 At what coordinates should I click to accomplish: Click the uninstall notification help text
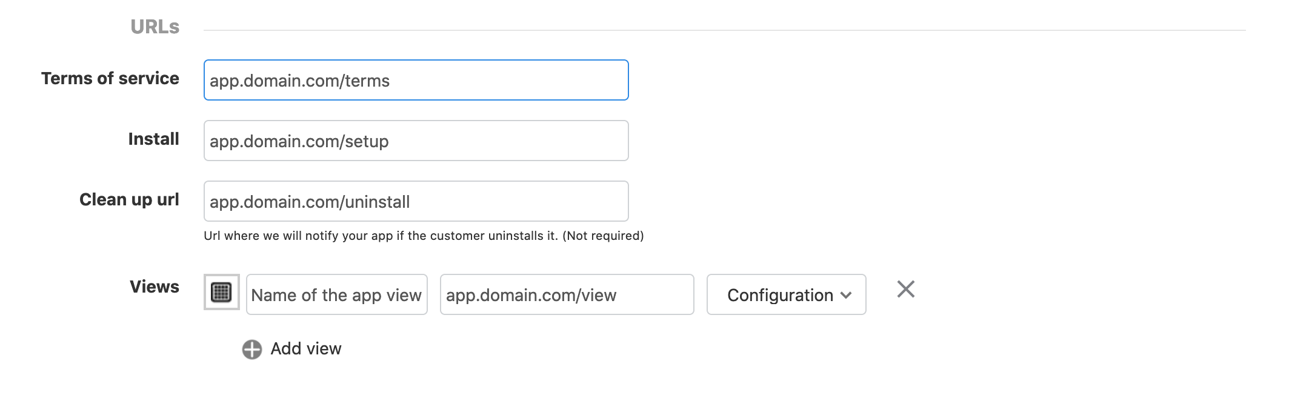click(424, 236)
